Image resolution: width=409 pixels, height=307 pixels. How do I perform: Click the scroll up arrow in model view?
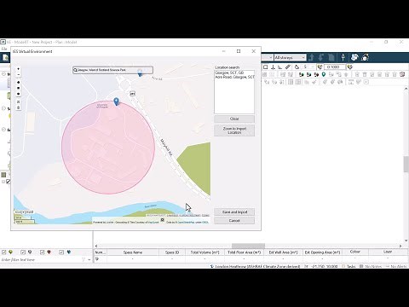406,89
